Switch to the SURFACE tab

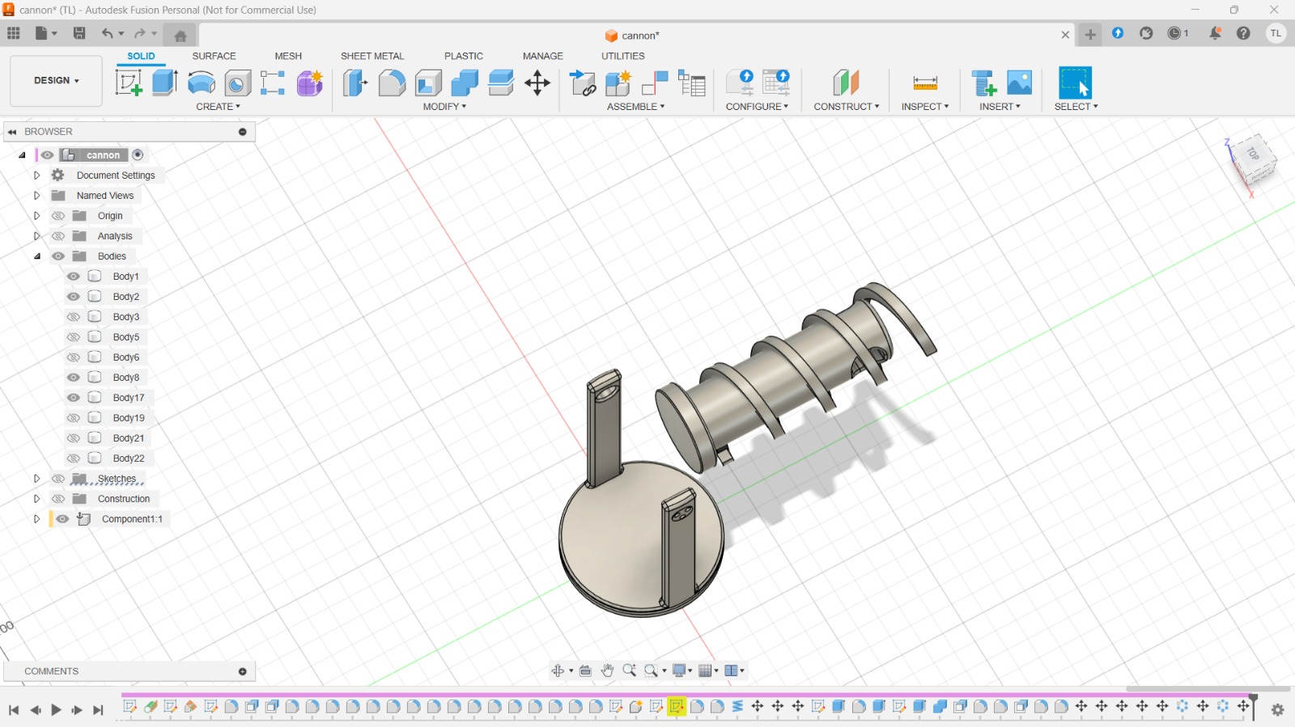[214, 56]
